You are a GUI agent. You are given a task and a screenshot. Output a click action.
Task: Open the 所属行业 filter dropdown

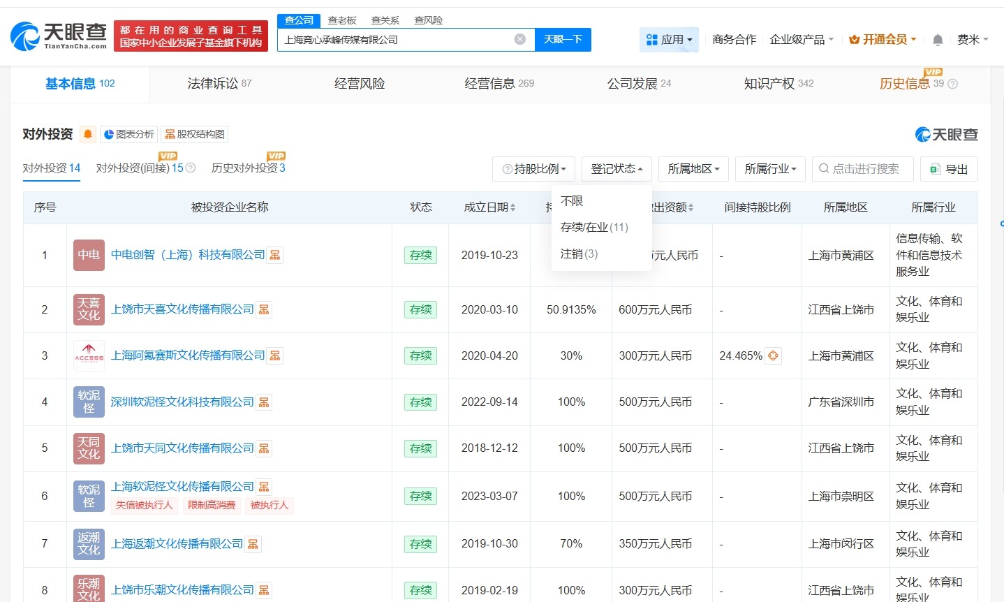pos(769,169)
